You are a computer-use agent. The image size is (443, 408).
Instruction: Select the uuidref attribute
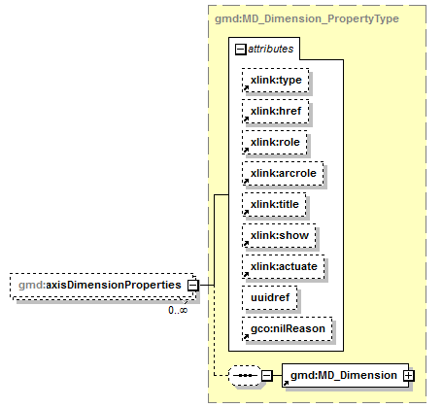[269, 297]
